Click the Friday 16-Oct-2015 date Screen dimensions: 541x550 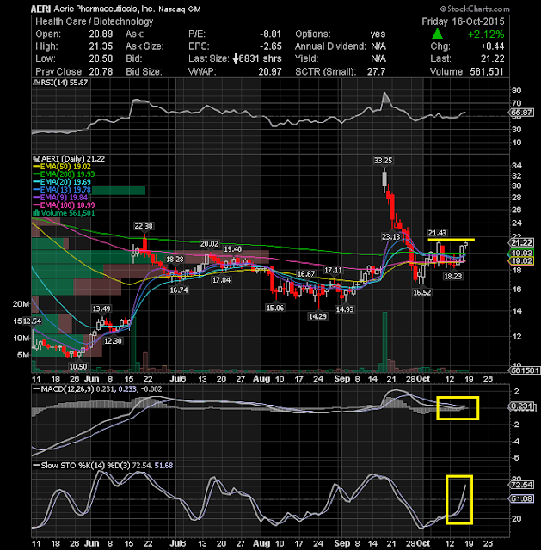point(463,21)
